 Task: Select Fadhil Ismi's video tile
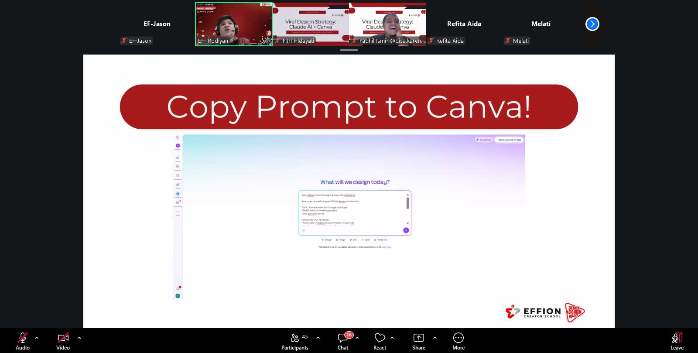click(387, 24)
